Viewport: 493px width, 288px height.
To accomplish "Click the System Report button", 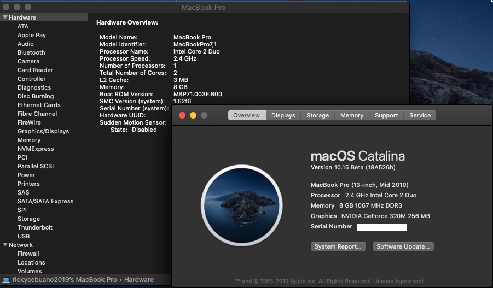I will pos(338,246).
